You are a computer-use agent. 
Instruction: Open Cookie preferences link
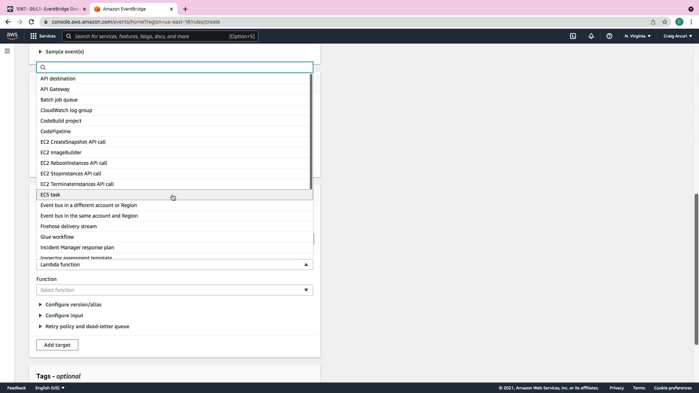click(x=672, y=388)
